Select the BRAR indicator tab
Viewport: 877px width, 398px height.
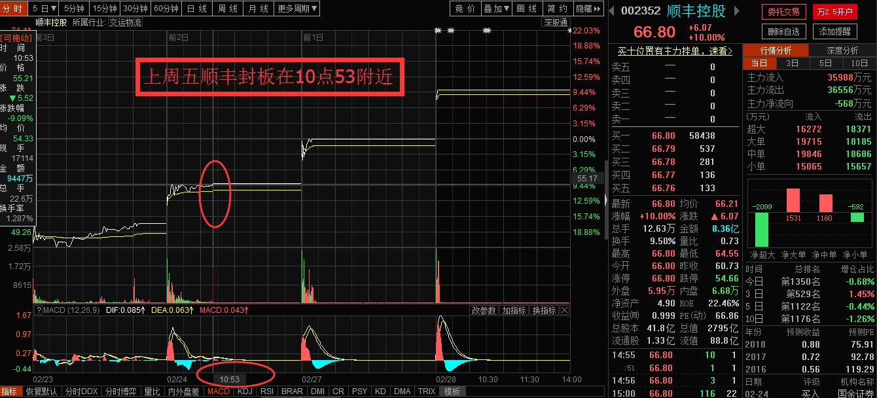pyautogui.click(x=292, y=391)
